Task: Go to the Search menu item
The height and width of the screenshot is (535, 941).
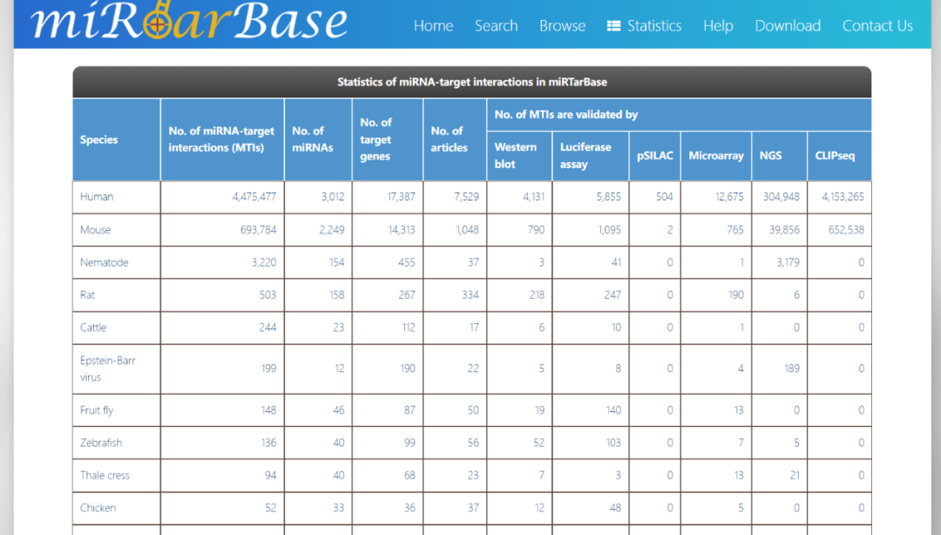Action: (x=496, y=26)
